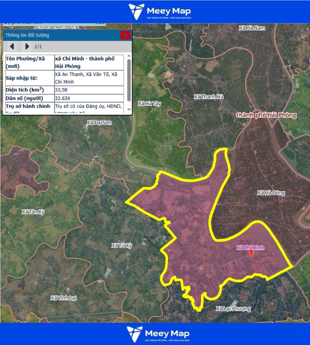The width and height of the screenshot is (310, 345).
Task: Click the next result arrow in popup
Action: (27, 46)
